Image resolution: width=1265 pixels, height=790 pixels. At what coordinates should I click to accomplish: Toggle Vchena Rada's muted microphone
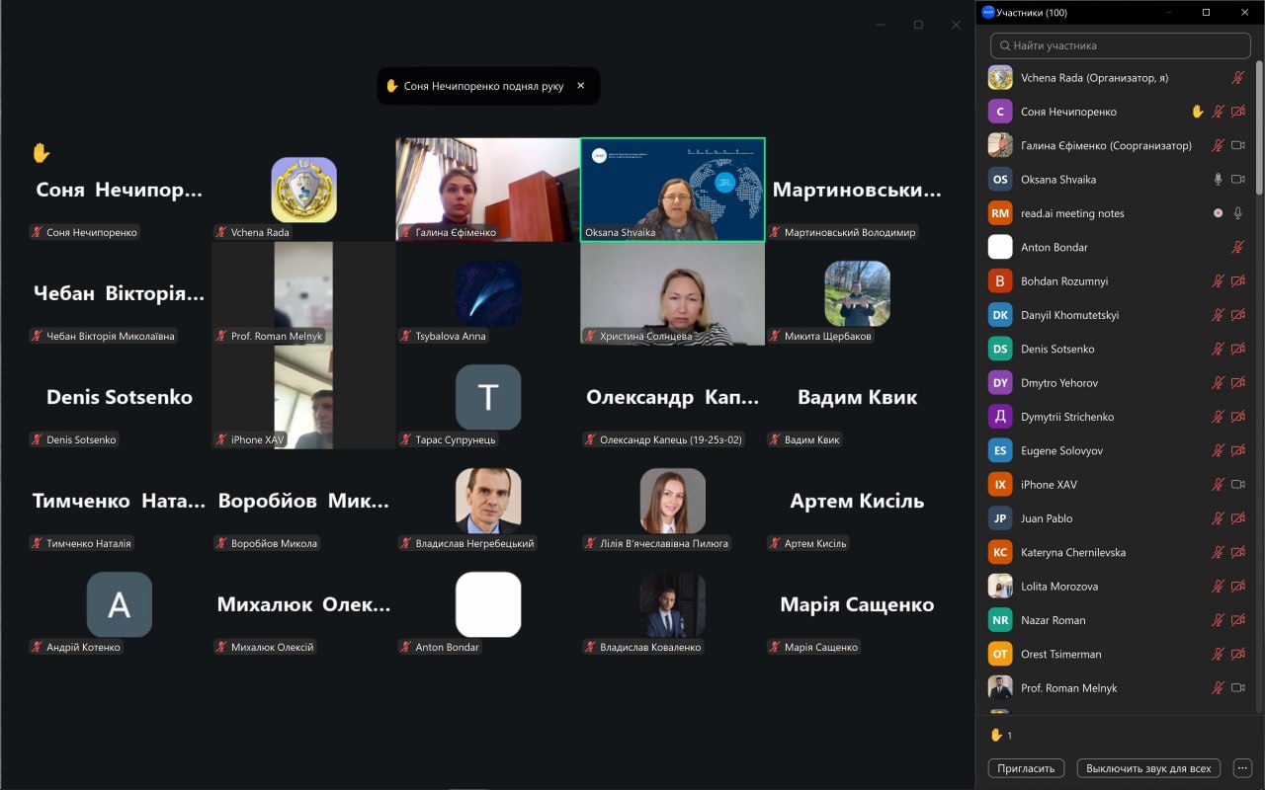tap(1237, 78)
